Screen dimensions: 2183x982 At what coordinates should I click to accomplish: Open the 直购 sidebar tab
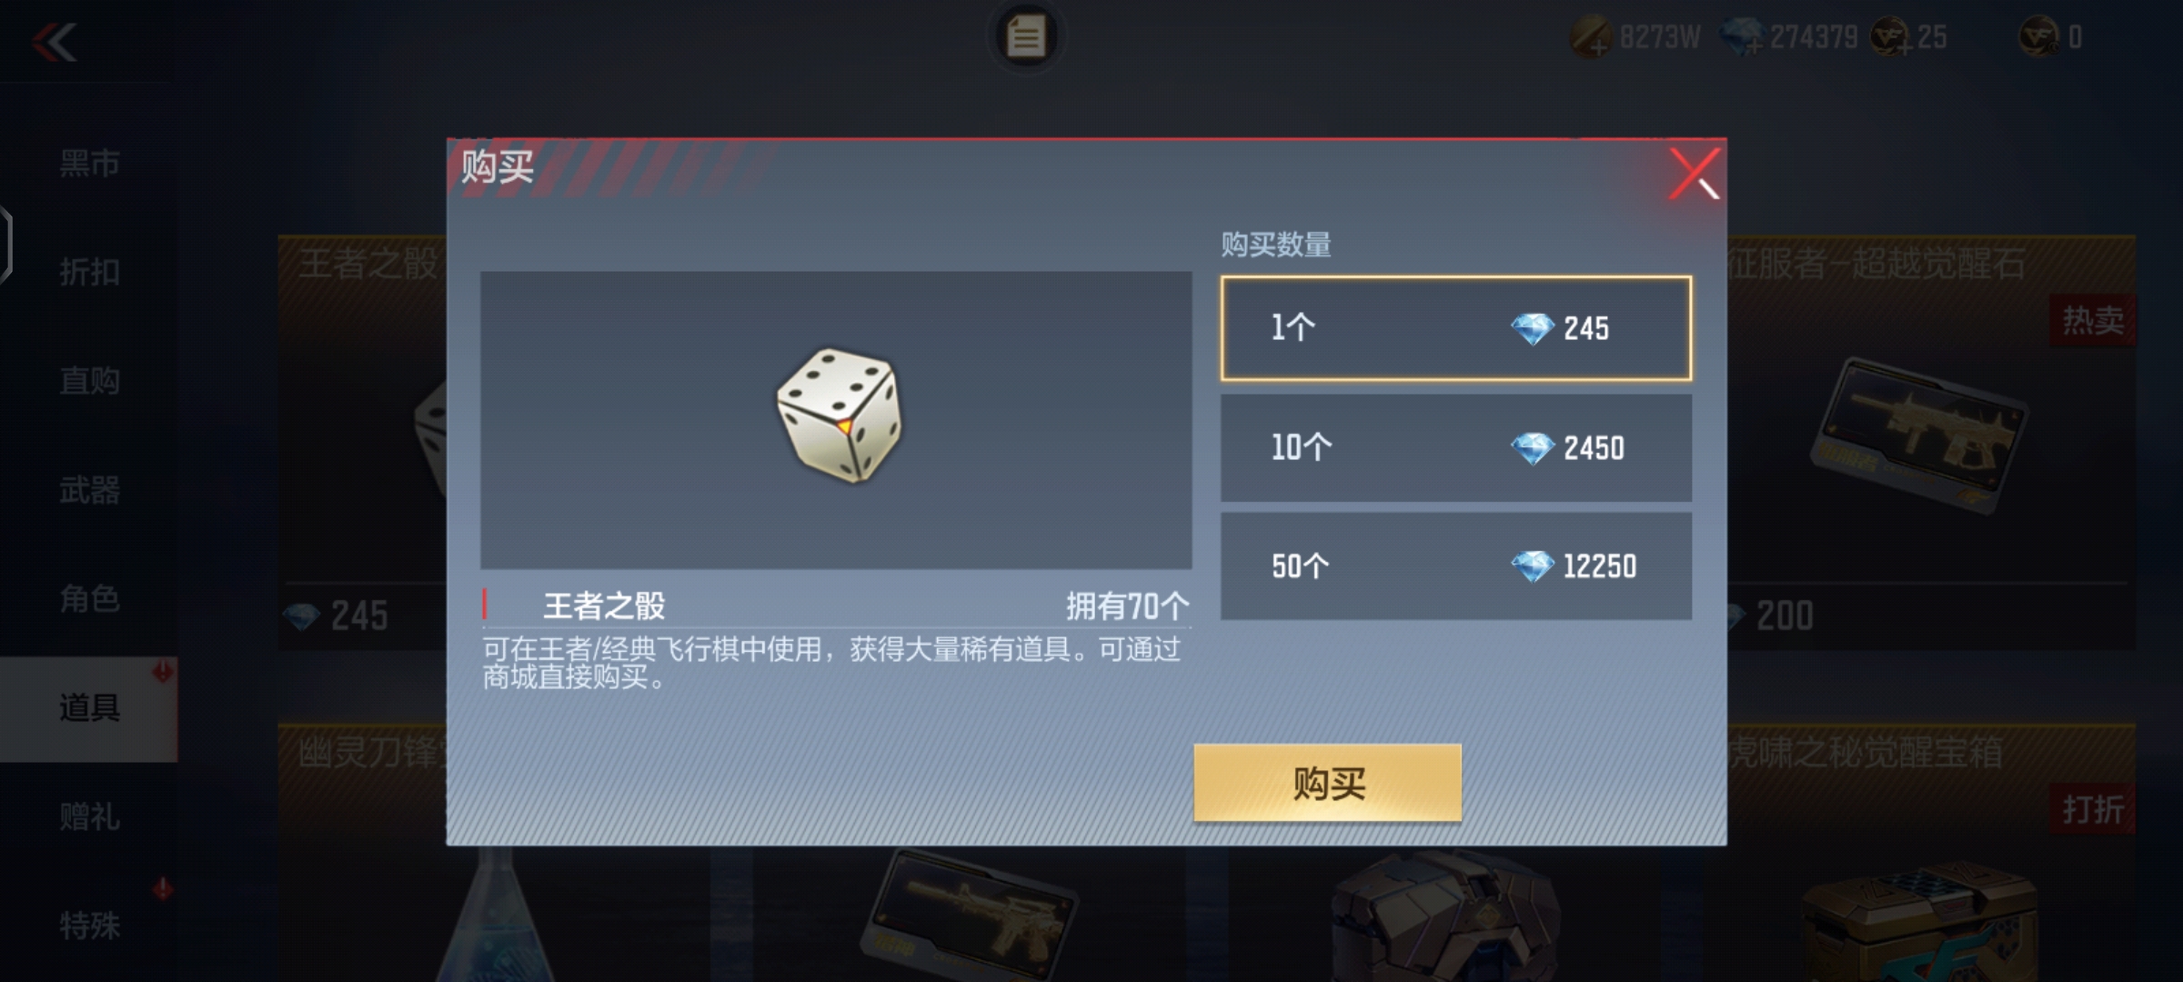[89, 381]
